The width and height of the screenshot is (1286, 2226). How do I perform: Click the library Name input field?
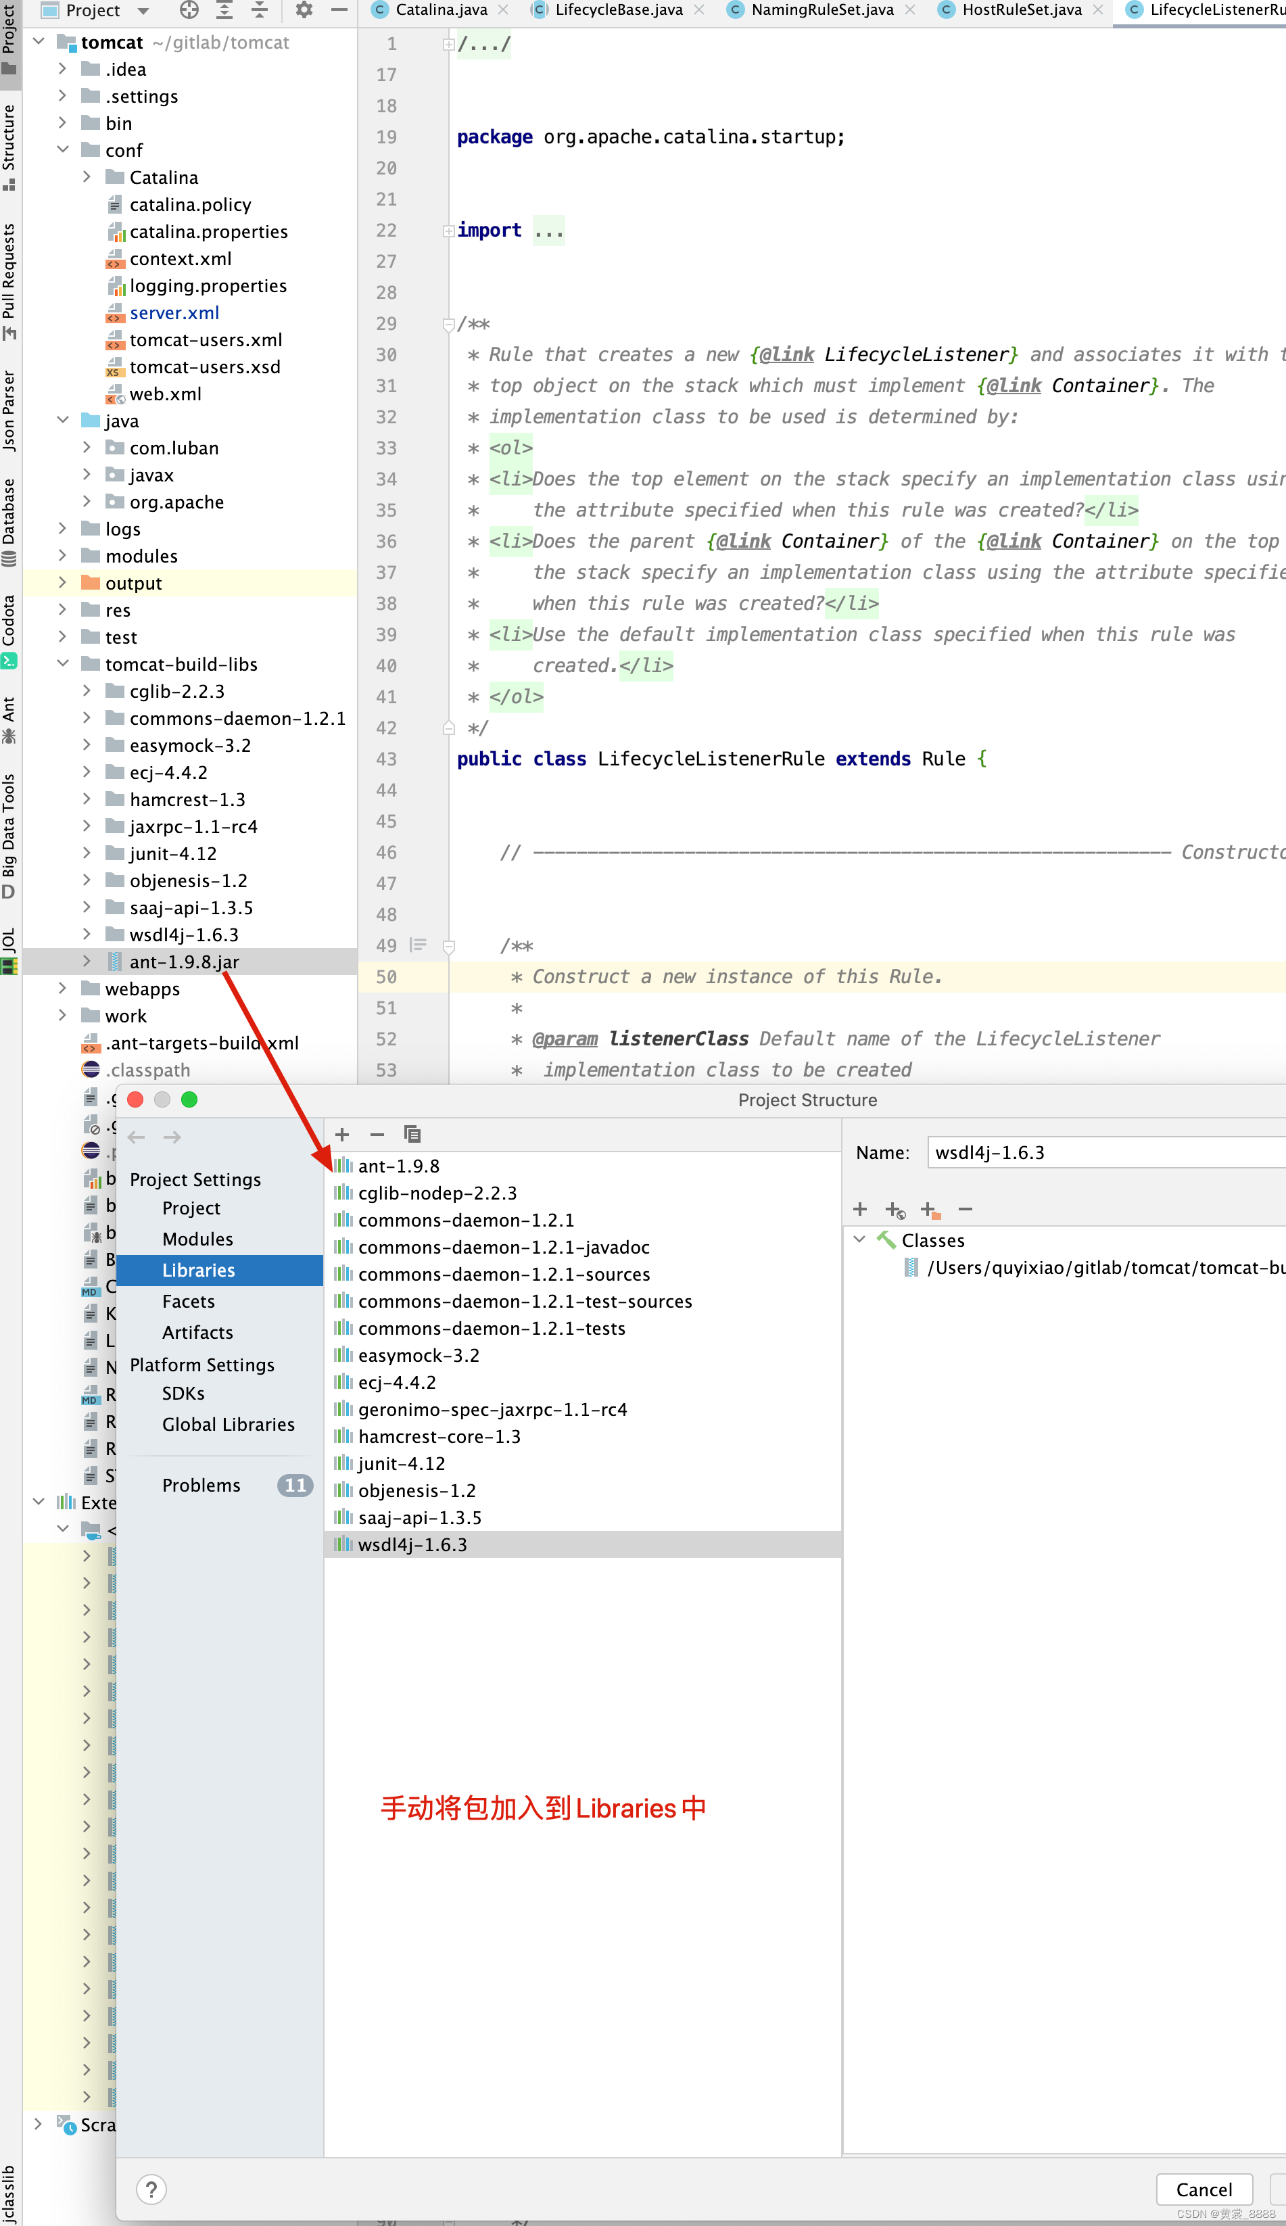pyautogui.click(x=1104, y=1153)
